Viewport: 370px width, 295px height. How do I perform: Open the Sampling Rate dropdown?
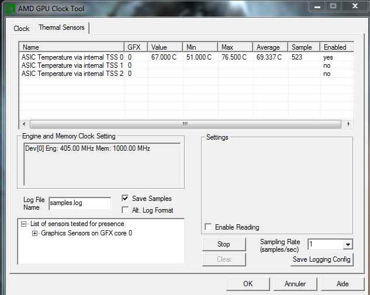tap(348, 244)
